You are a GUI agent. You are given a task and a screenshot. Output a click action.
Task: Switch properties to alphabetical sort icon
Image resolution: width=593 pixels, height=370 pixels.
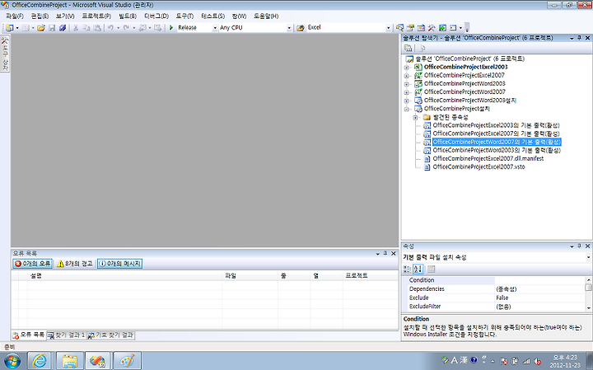(418, 269)
